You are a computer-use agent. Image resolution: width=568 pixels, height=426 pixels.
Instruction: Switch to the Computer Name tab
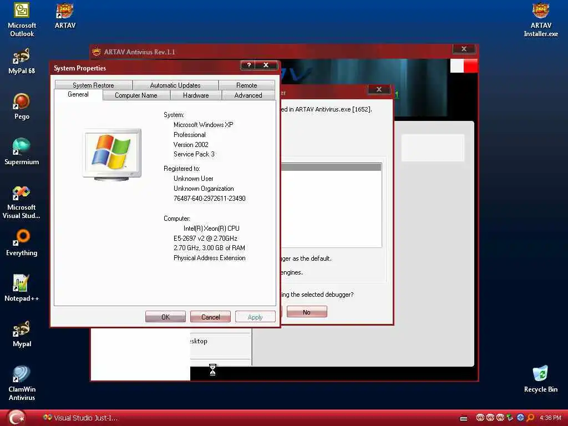pos(136,95)
